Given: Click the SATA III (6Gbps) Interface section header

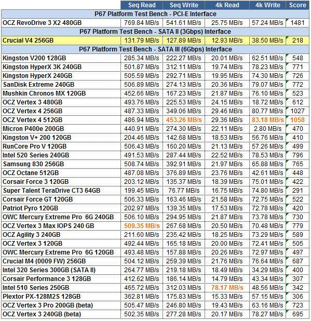Looking at the screenshot, I should 155,49.
